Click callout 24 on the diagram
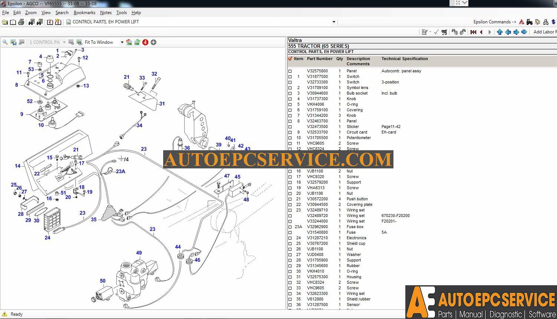Screen dimensions: 557x319 coord(47,238)
